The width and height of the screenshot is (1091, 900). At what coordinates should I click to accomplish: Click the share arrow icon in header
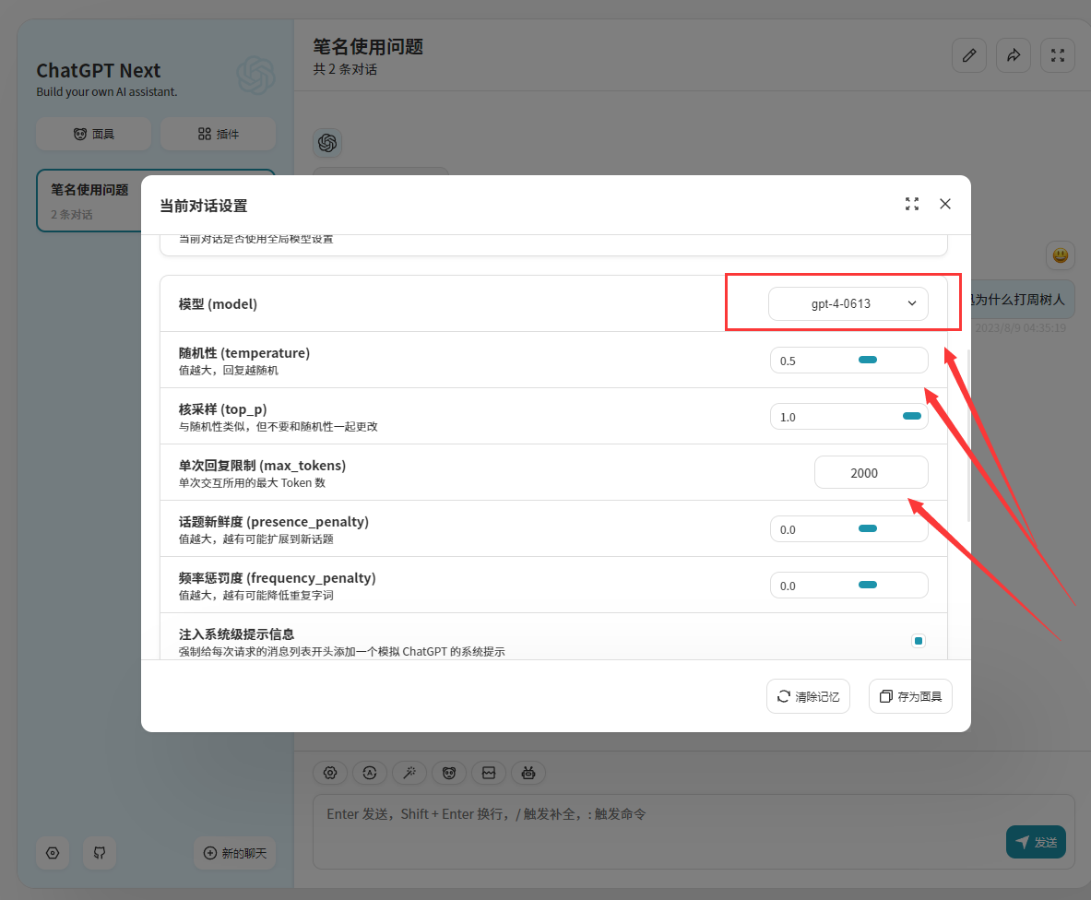(x=1013, y=55)
